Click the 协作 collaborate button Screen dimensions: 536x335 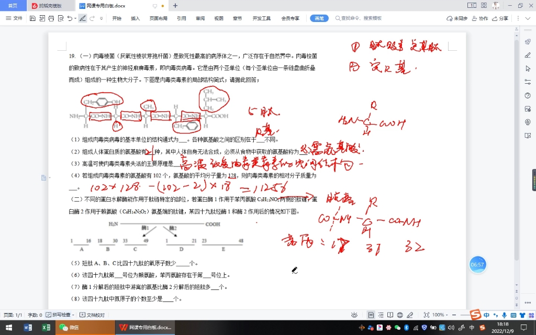pyautogui.click(x=481, y=17)
